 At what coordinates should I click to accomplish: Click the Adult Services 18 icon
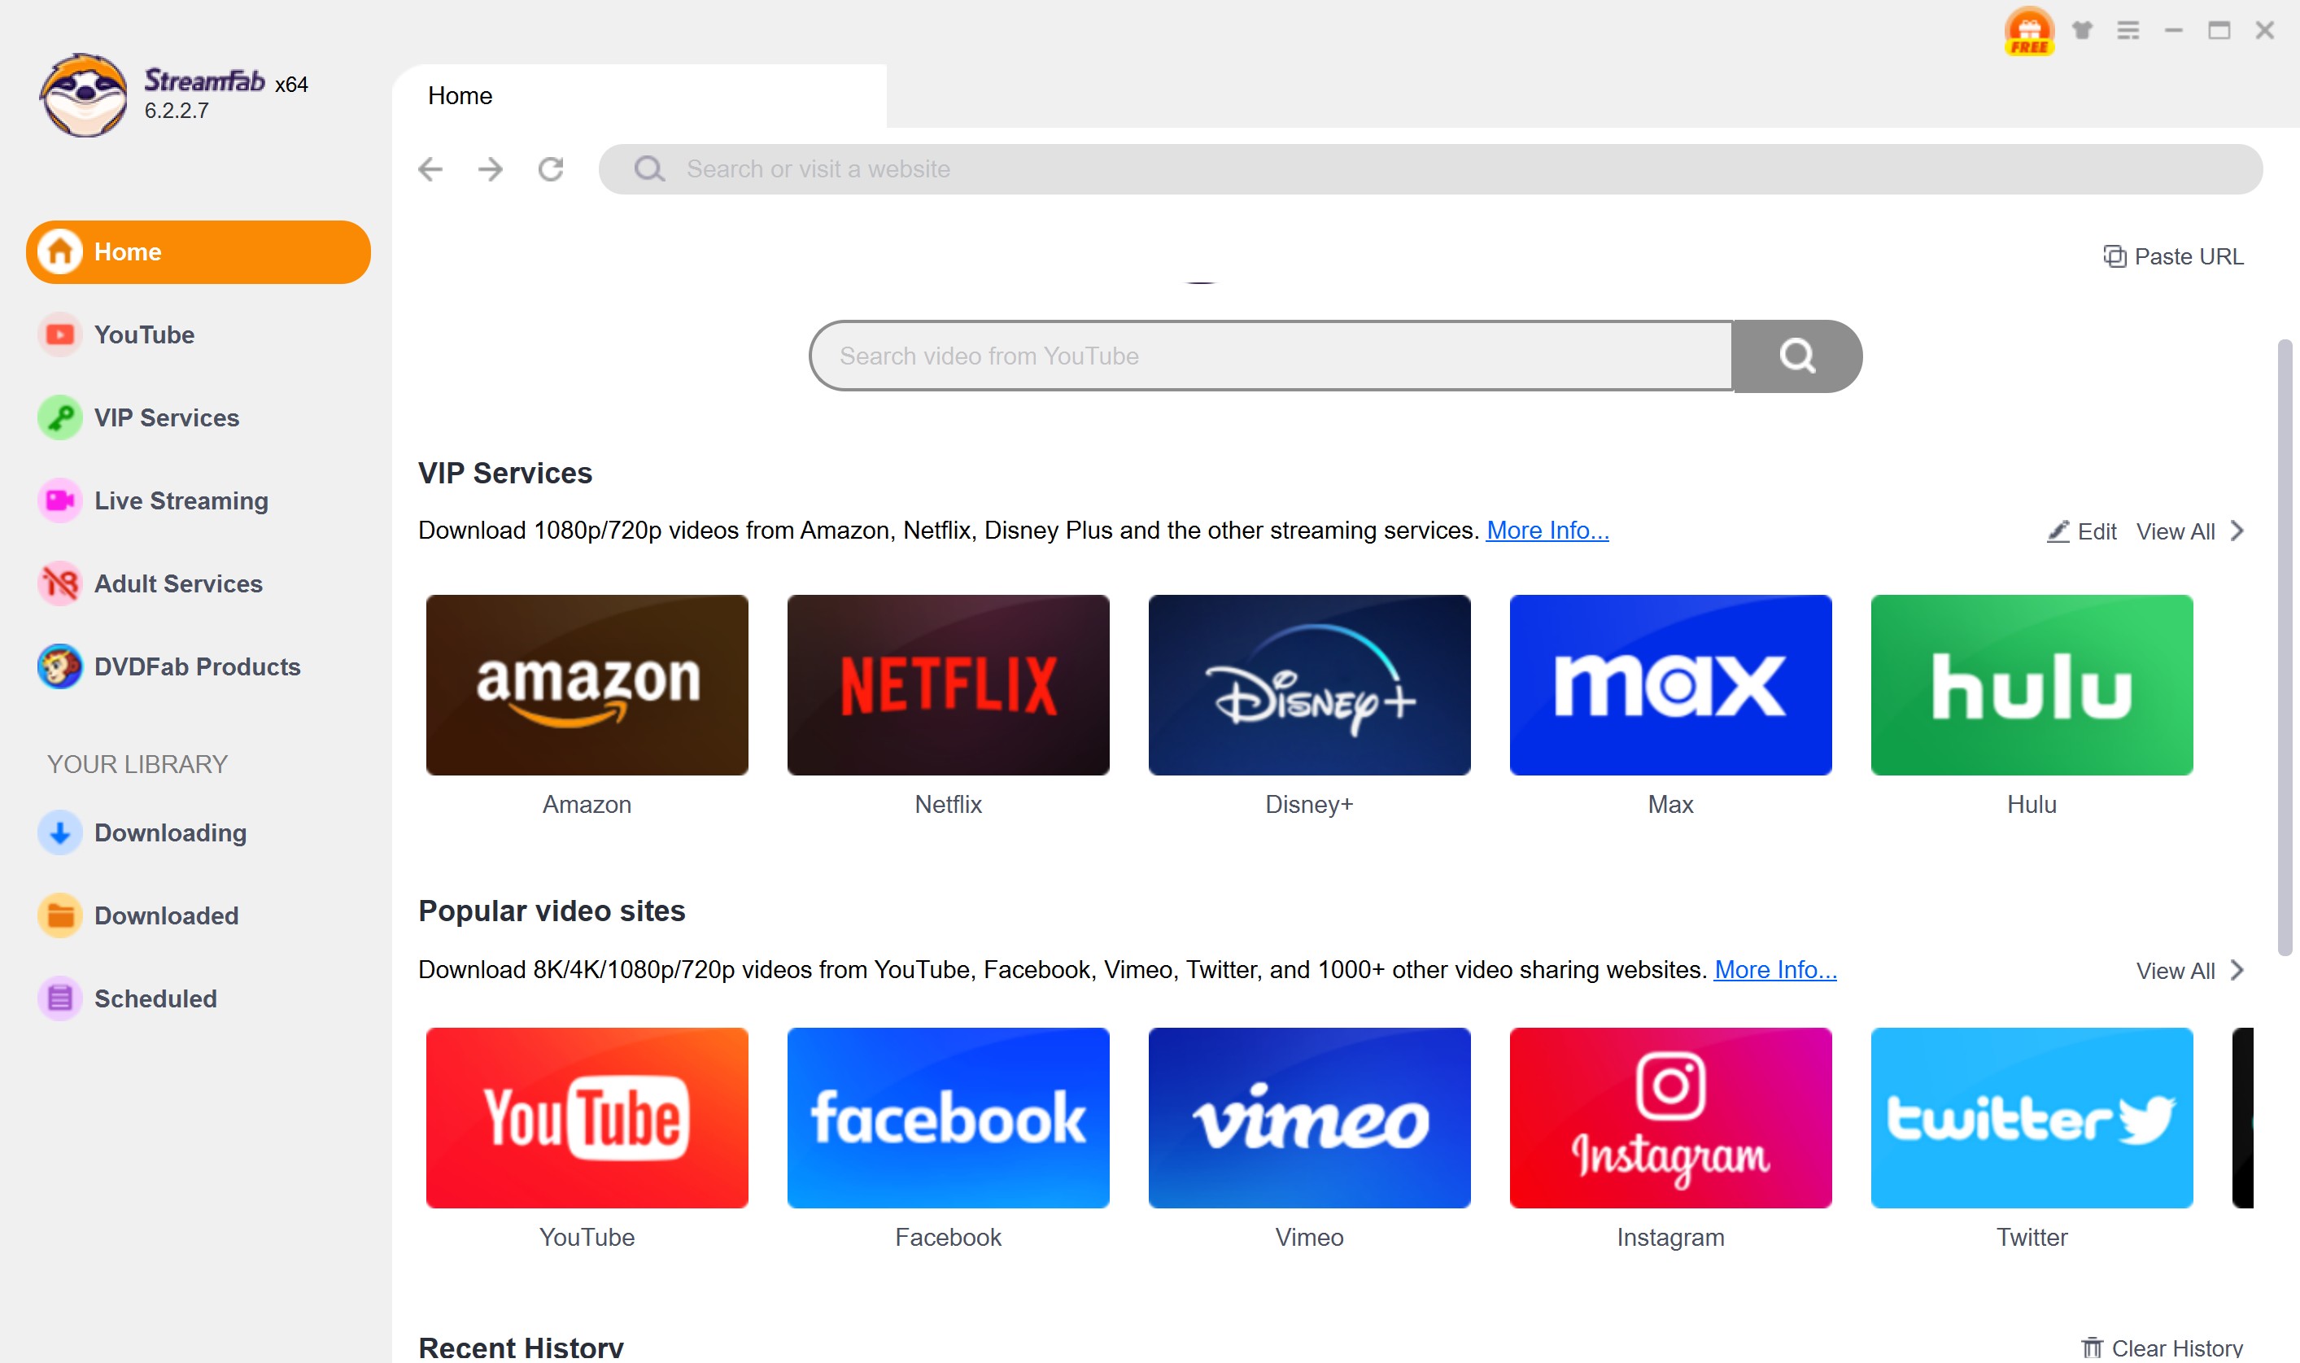[x=59, y=584]
